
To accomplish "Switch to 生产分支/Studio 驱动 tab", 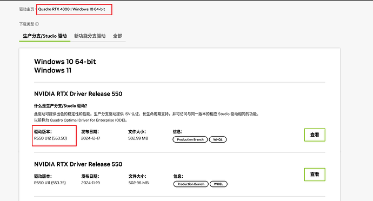I will [45, 36].
